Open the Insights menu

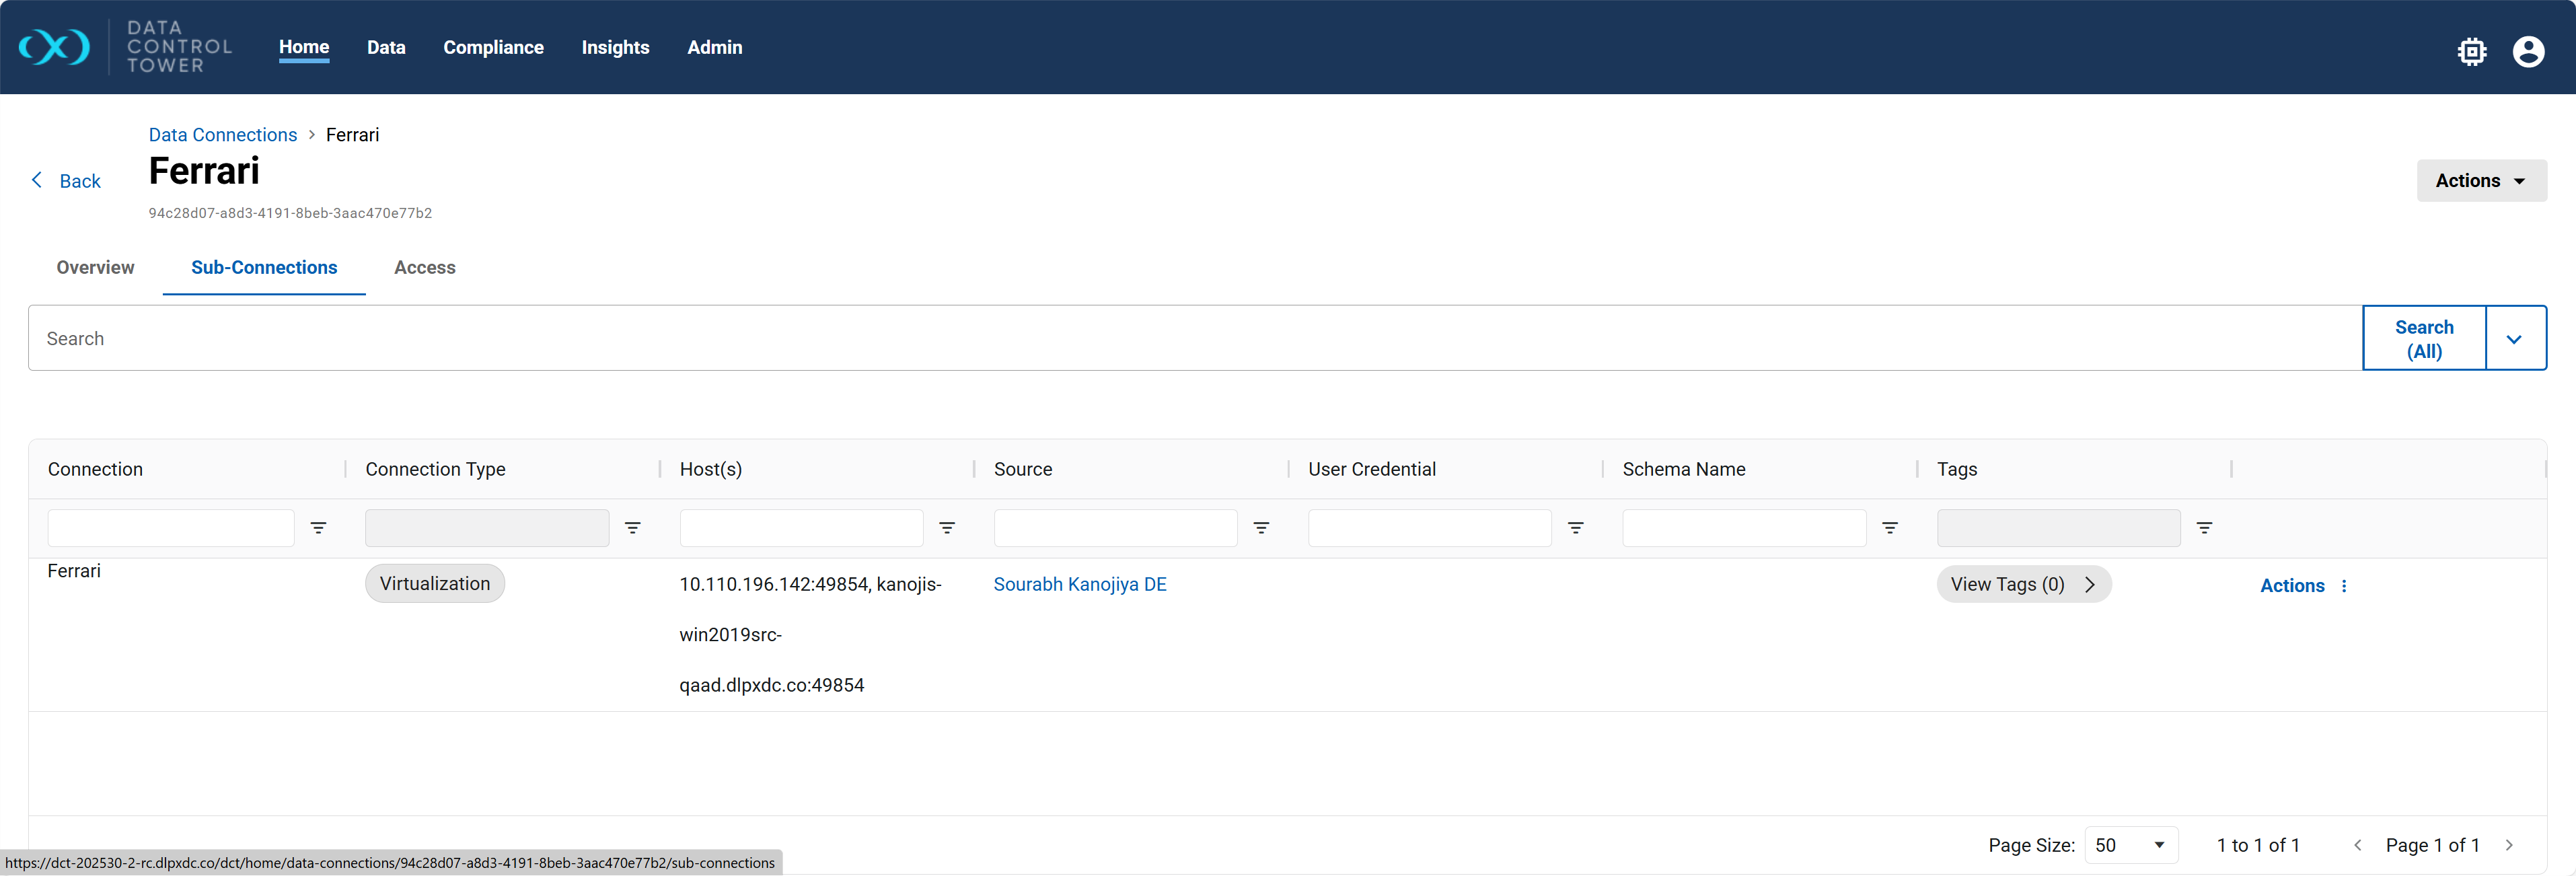[x=615, y=47]
